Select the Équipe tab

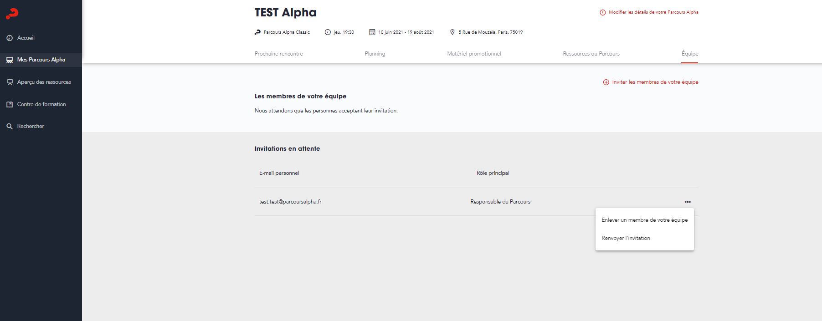690,54
